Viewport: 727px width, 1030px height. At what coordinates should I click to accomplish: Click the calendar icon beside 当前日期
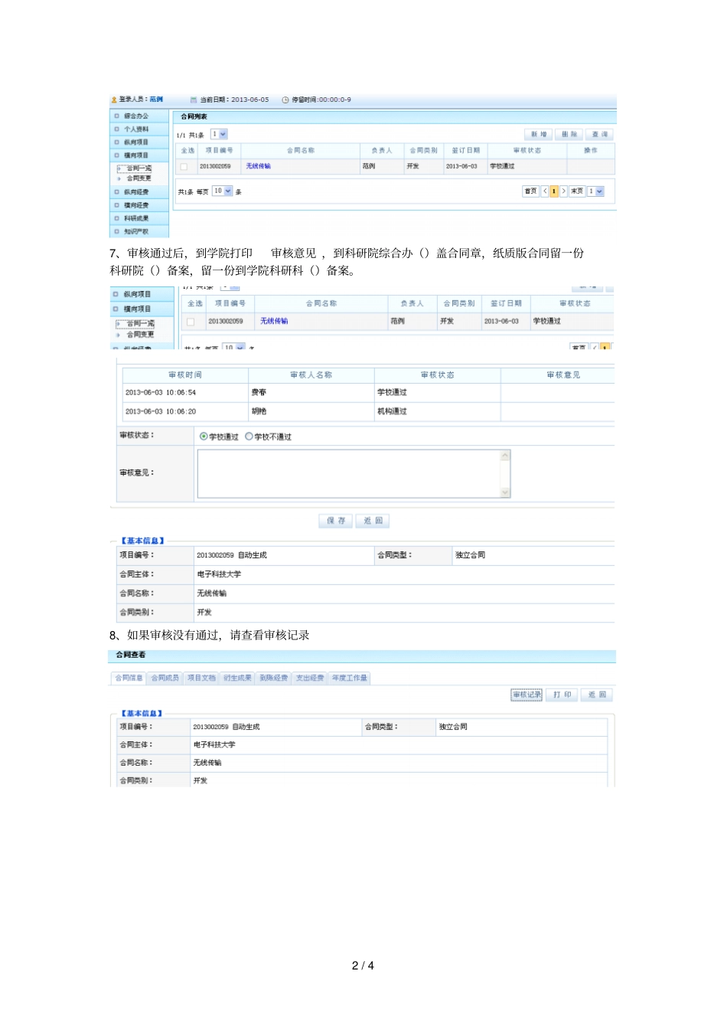pyautogui.click(x=194, y=100)
